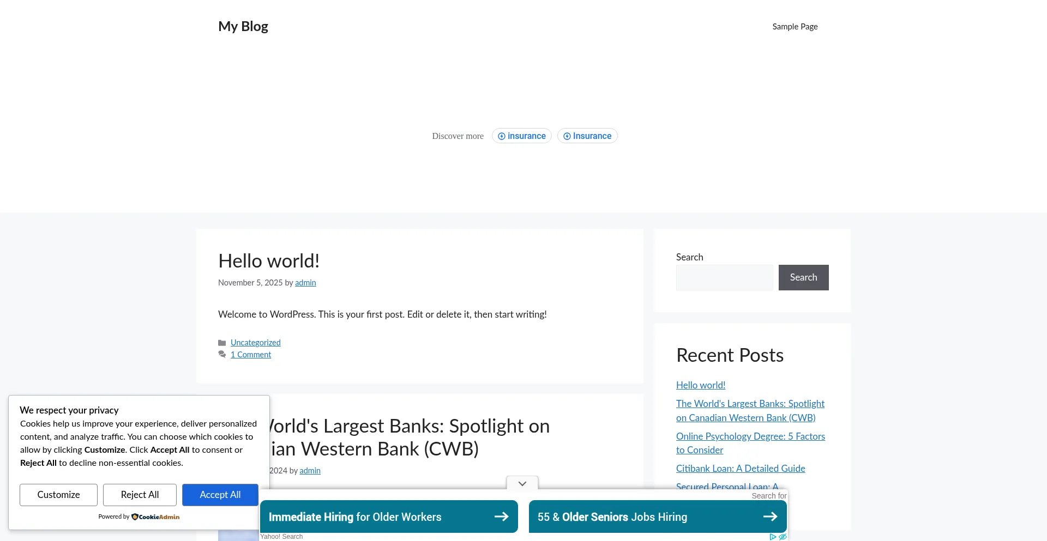Click the folder category icon under Hello world post

[222, 343]
